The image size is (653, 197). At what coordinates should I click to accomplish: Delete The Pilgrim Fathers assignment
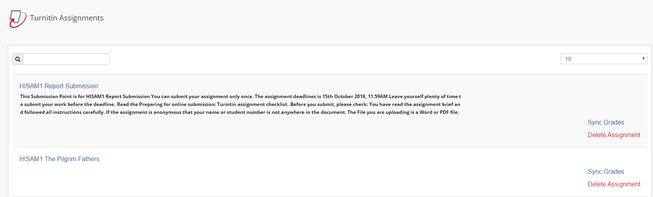(x=614, y=184)
